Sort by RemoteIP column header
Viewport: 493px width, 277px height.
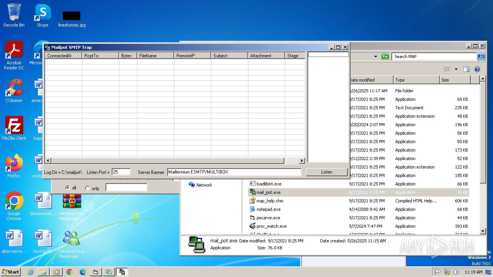[193, 56]
